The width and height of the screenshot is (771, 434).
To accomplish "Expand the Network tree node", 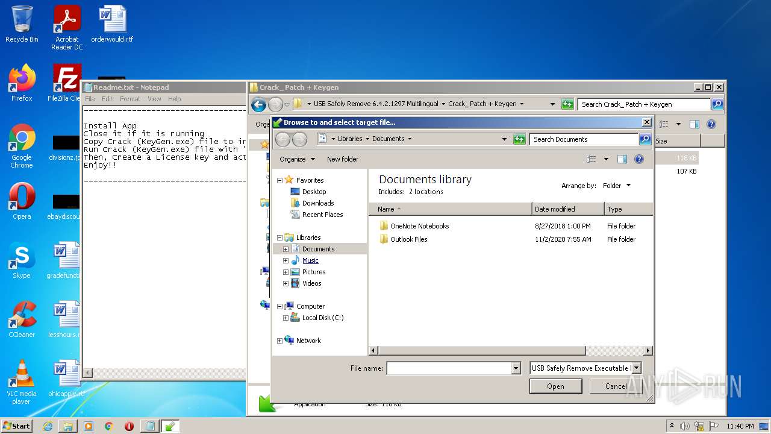I will (279, 341).
